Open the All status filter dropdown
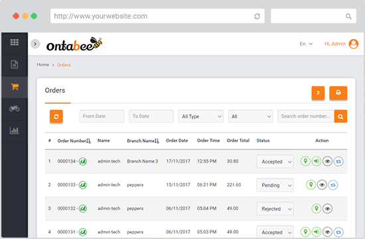The image size is (365, 239). pyautogui.click(x=250, y=116)
